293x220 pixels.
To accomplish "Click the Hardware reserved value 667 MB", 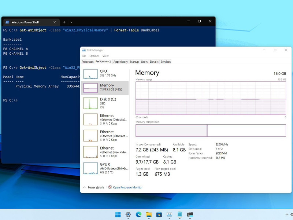I will (220, 158).
